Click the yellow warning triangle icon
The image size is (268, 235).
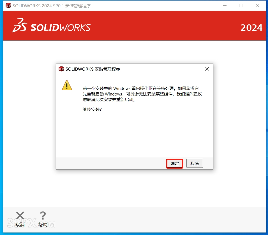(67, 85)
